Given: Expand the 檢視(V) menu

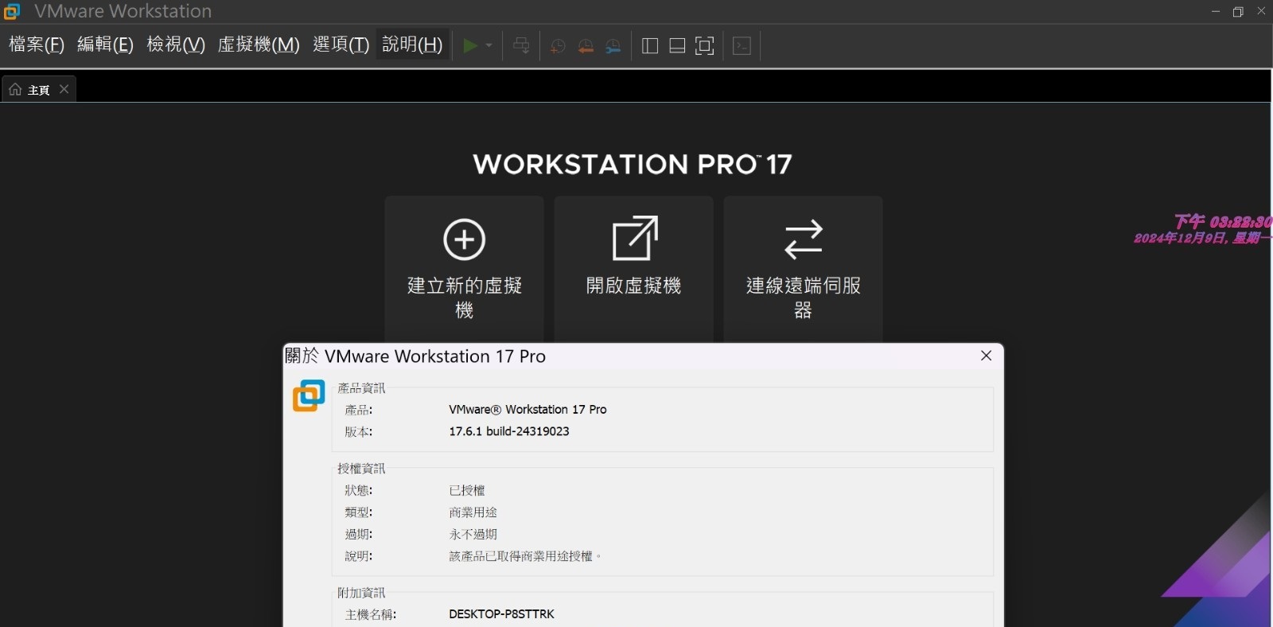Looking at the screenshot, I should (x=176, y=45).
